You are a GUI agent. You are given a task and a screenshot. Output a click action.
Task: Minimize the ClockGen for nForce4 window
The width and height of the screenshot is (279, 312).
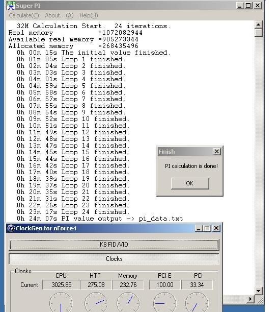coord(199,228)
